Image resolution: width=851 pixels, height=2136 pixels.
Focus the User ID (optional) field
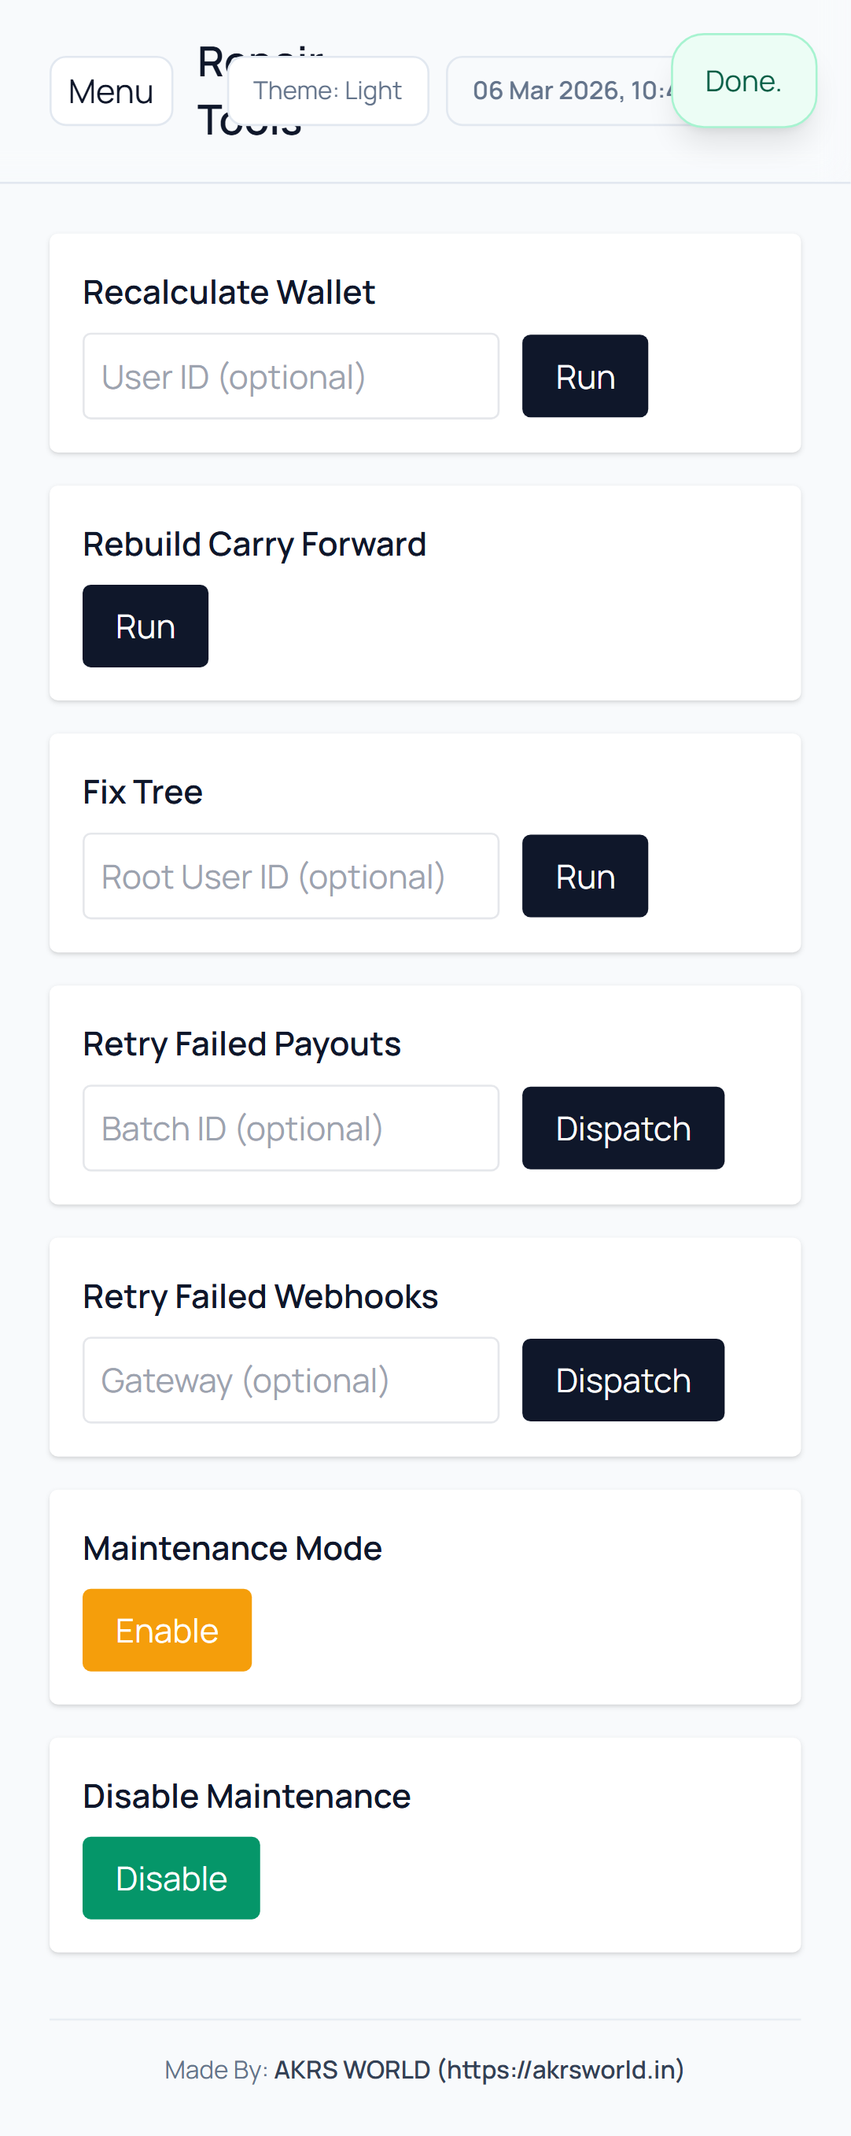pyautogui.click(x=291, y=376)
